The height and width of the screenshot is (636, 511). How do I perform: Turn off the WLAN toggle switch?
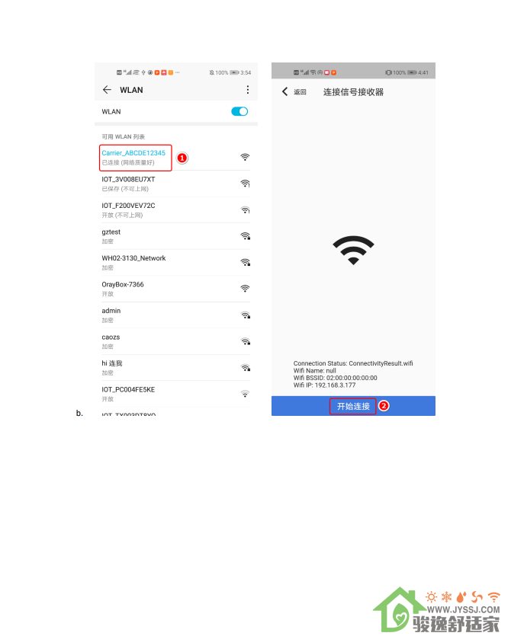click(x=239, y=111)
